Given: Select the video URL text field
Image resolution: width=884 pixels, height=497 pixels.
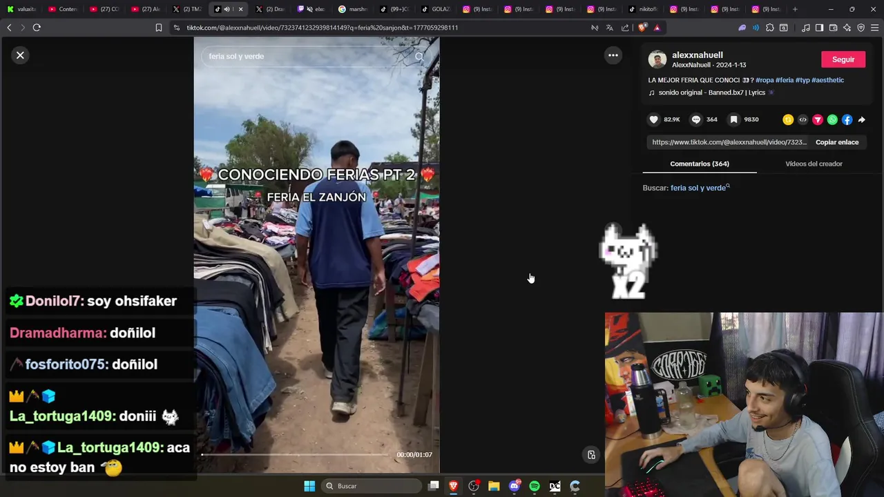Looking at the screenshot, I should [729, 142].
